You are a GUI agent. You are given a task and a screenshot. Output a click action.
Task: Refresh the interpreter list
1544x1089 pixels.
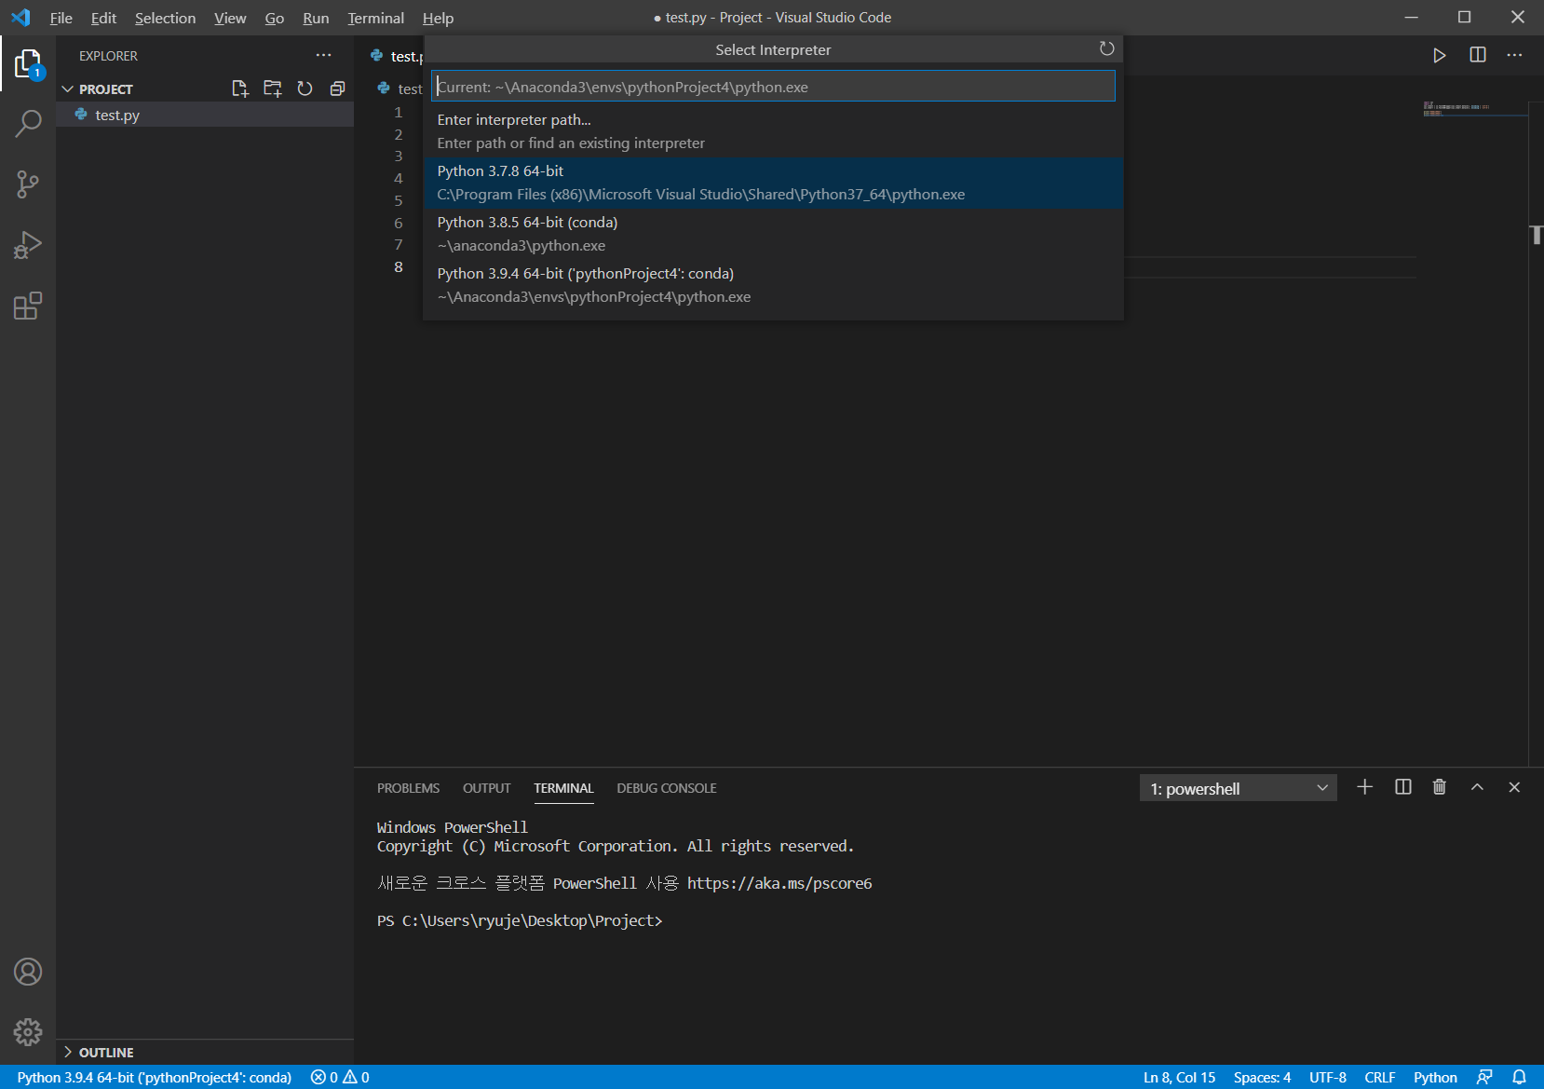coord(1106,48)
